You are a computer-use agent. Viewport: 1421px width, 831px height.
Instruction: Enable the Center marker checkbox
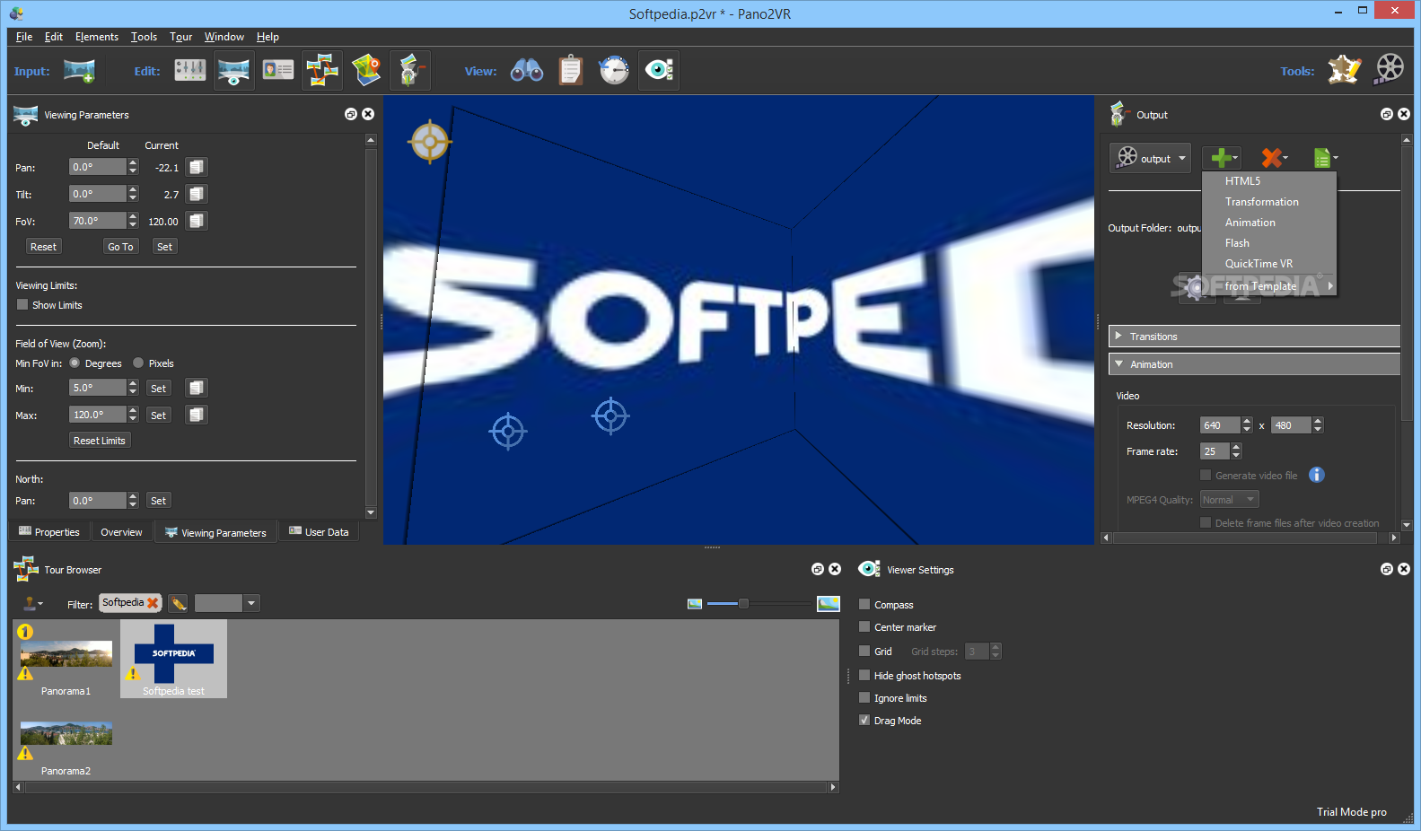(x=864, y=626)
